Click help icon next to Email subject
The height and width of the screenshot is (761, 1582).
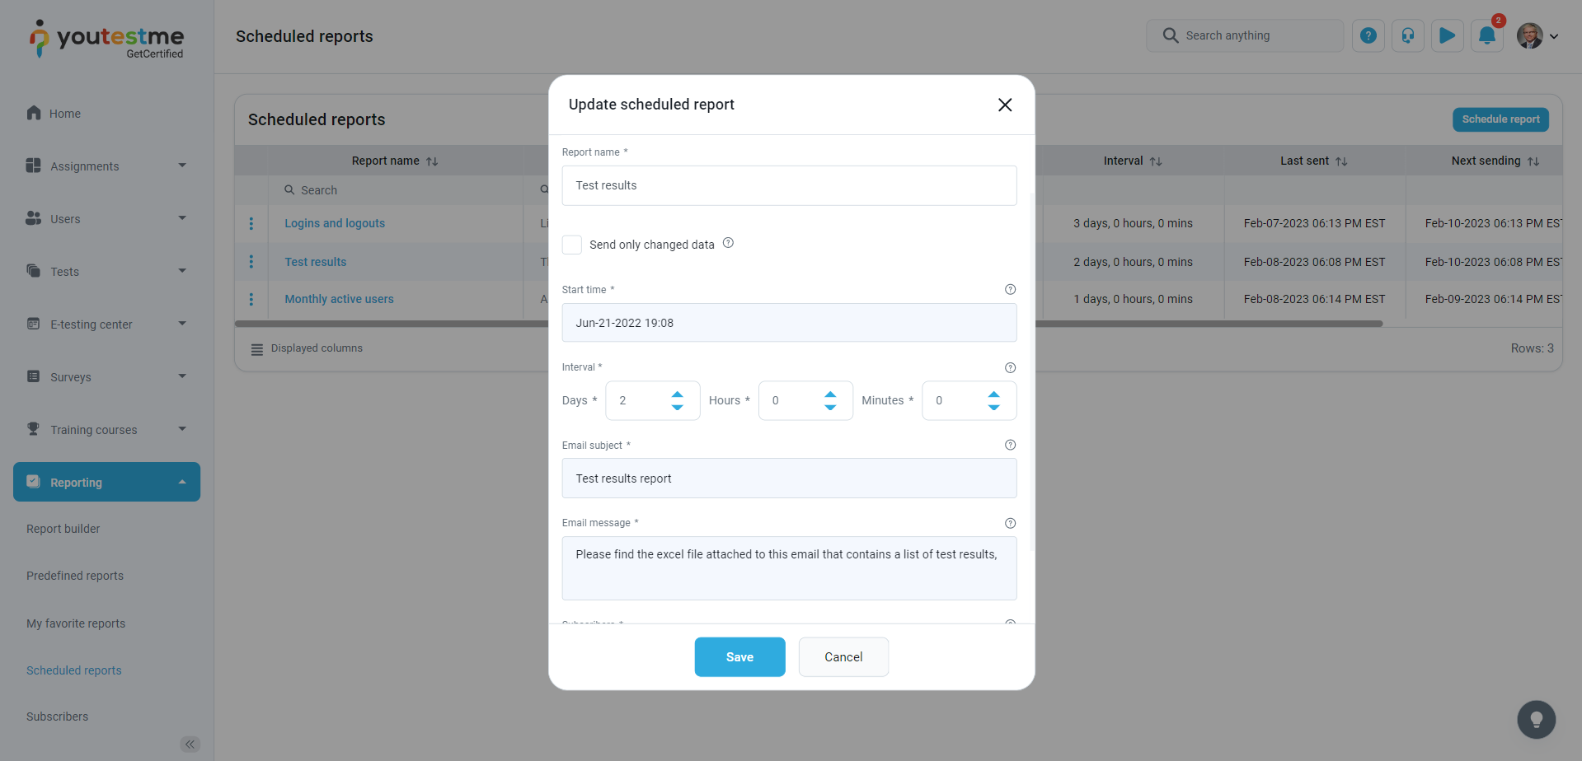[x=1010, y=446]
